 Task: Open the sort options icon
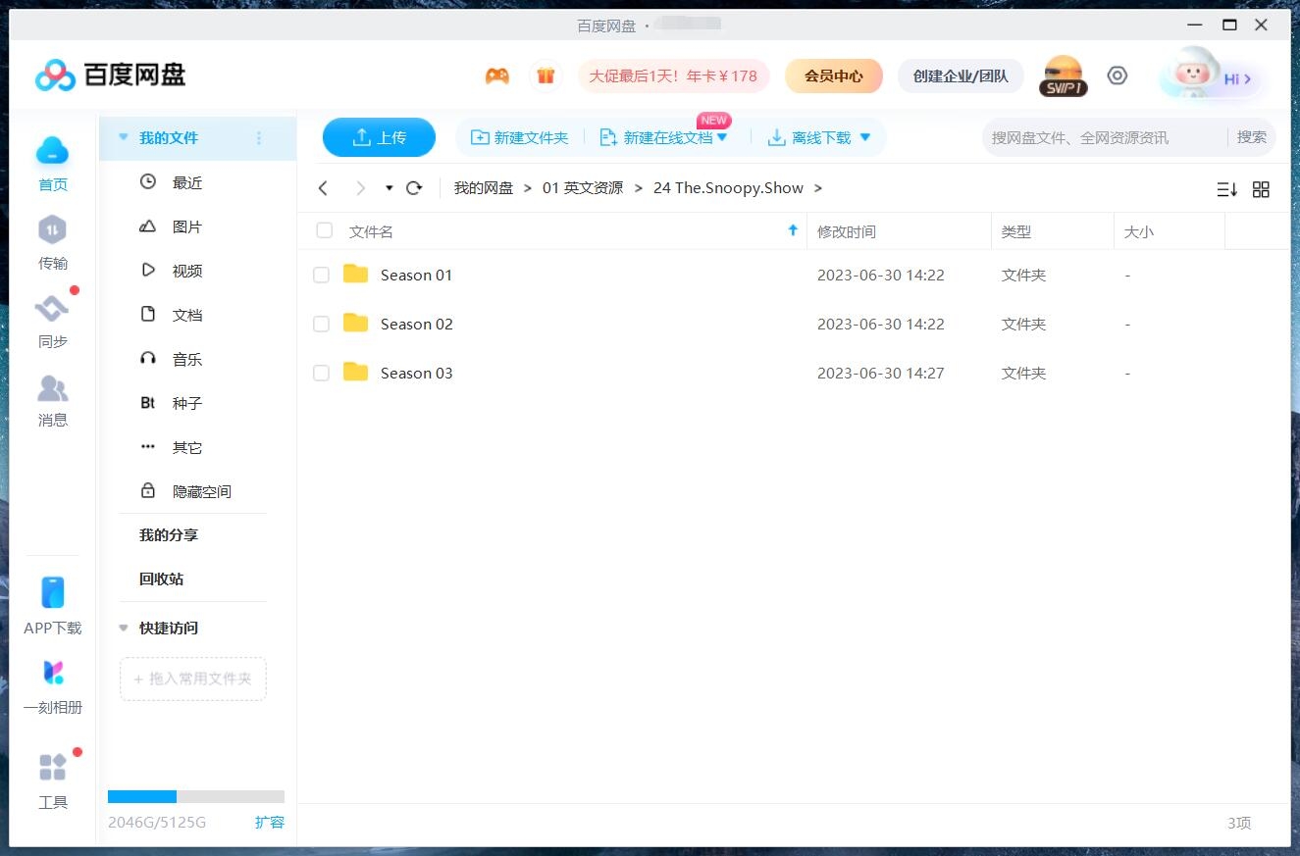point(1226,189)
